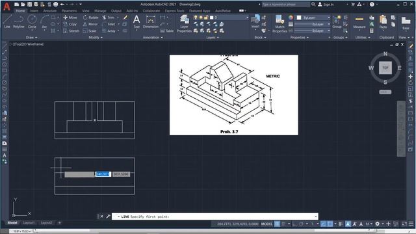Click the Group tool
The height and width of the screenshot is (234, 416).
337,21
